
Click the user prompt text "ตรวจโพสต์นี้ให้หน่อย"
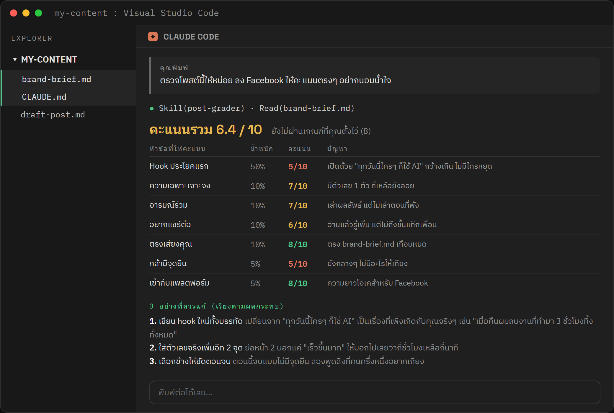[x=196, y=80]
